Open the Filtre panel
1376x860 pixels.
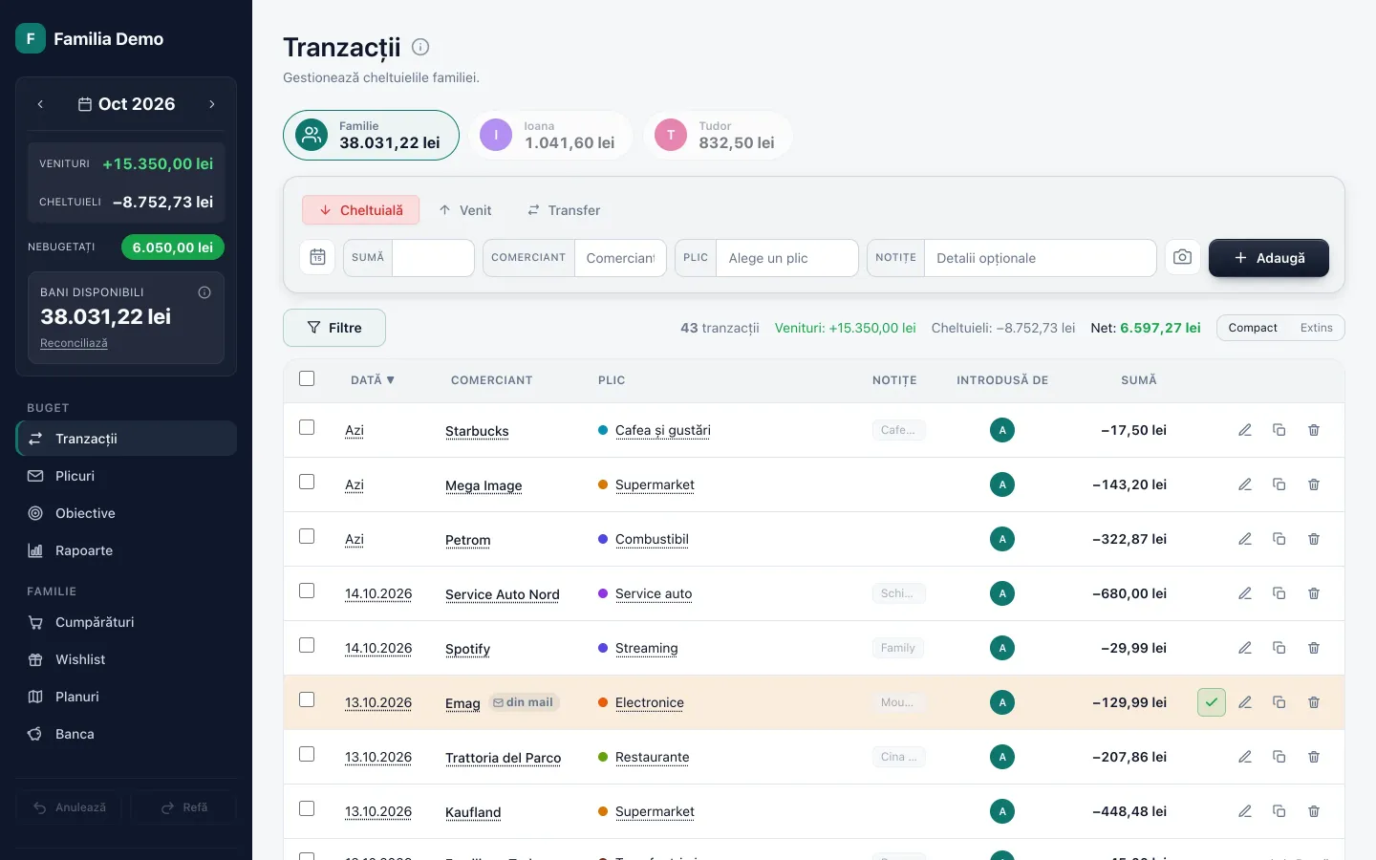[x=334, y=328]
